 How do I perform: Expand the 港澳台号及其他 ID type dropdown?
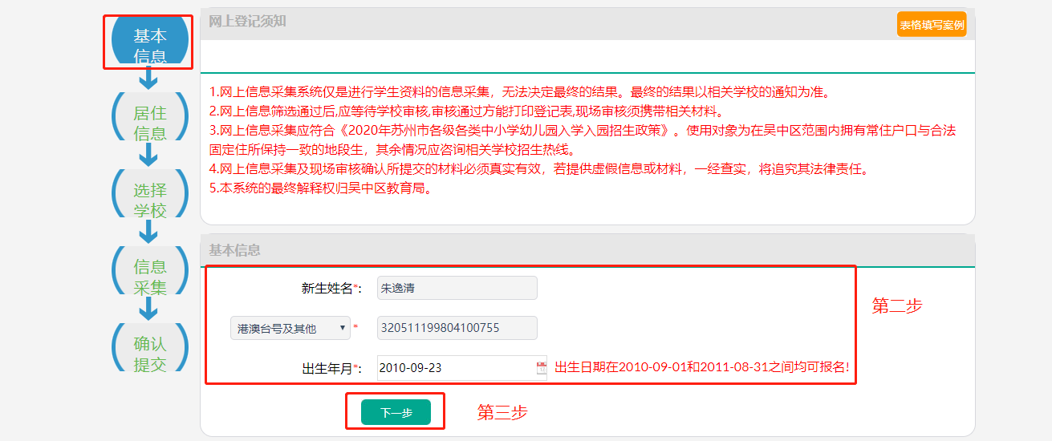pyautogui.click(x=290, y=328)
